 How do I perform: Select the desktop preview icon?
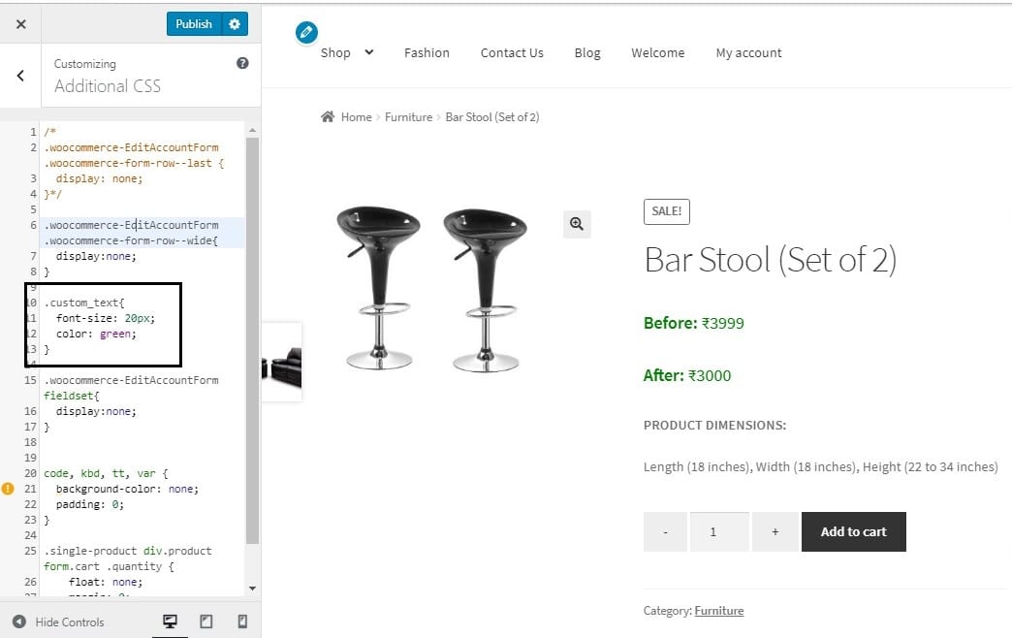coord(170,621)
